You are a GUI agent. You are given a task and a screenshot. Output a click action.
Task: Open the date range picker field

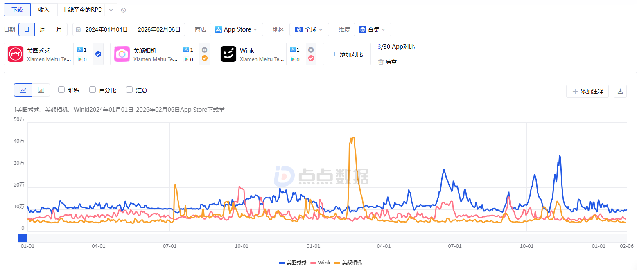[x=129, y=29]
